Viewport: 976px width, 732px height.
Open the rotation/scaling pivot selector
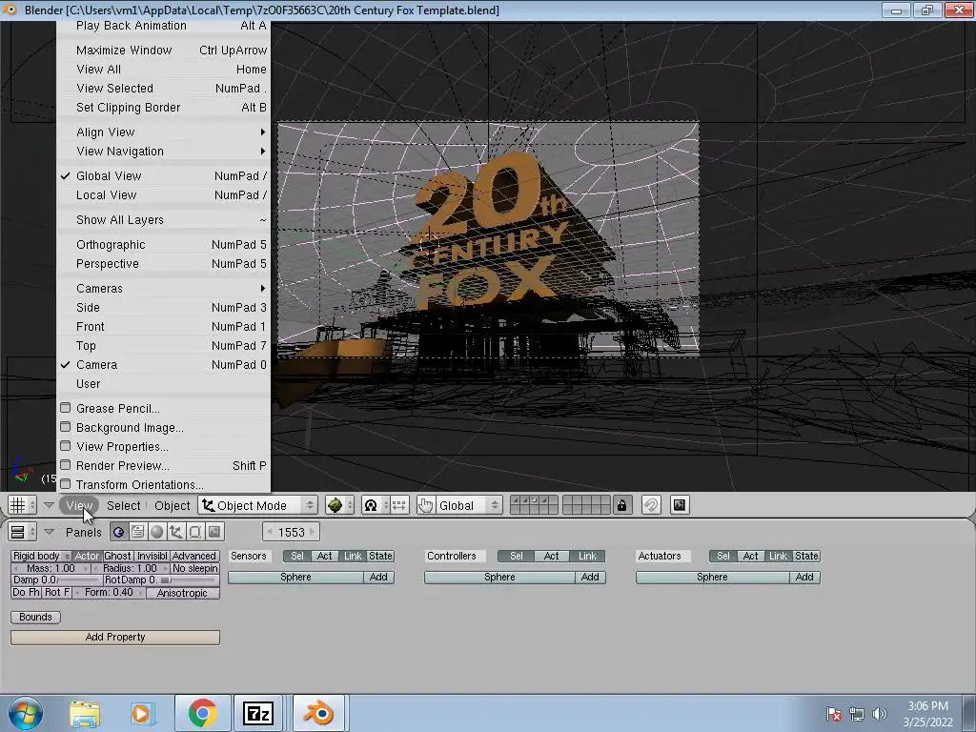click(376, 505)
